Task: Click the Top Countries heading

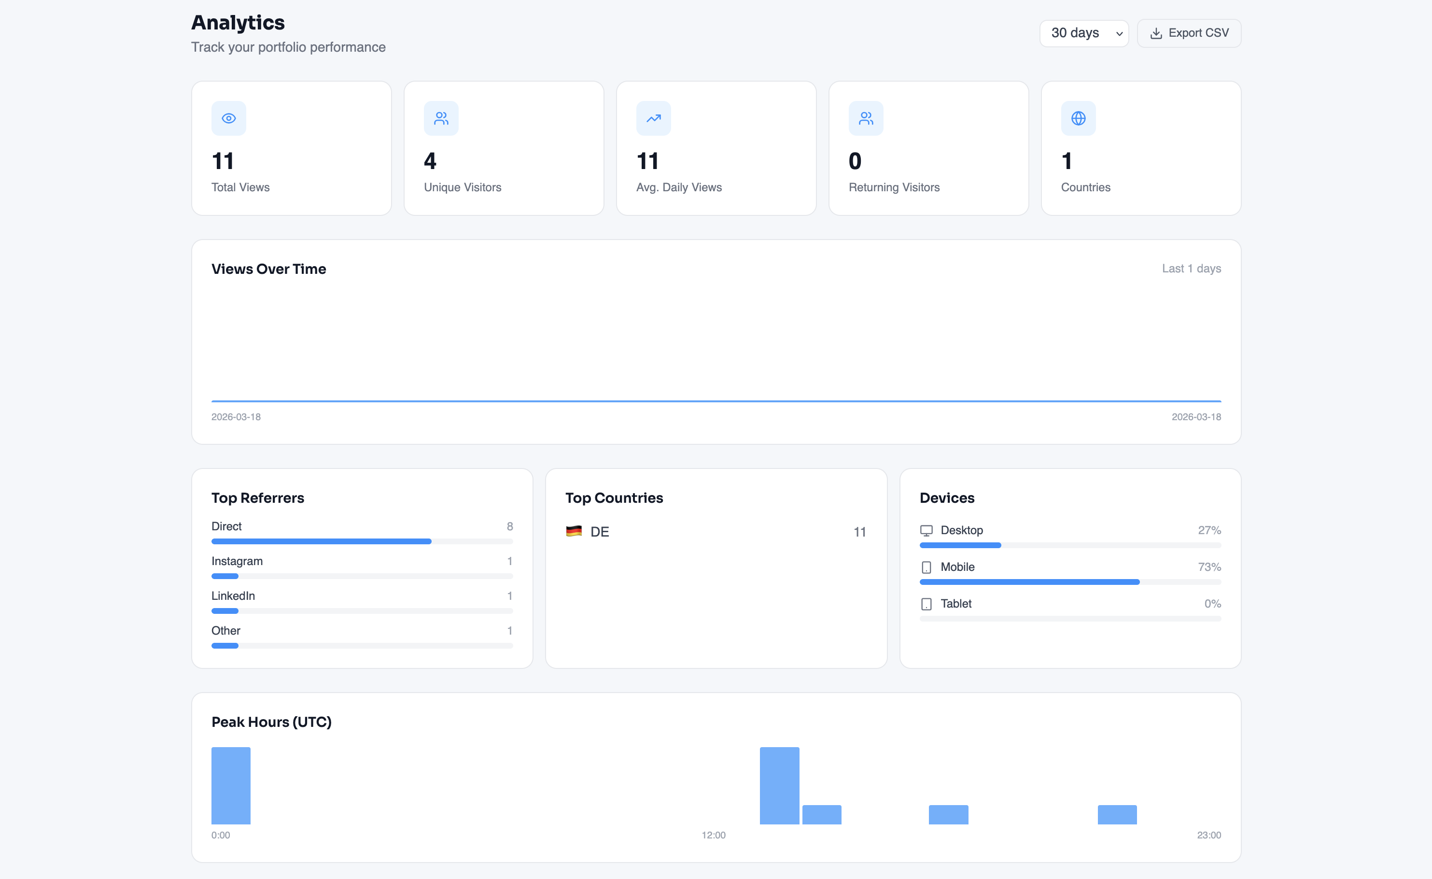Action: (614, 497)
